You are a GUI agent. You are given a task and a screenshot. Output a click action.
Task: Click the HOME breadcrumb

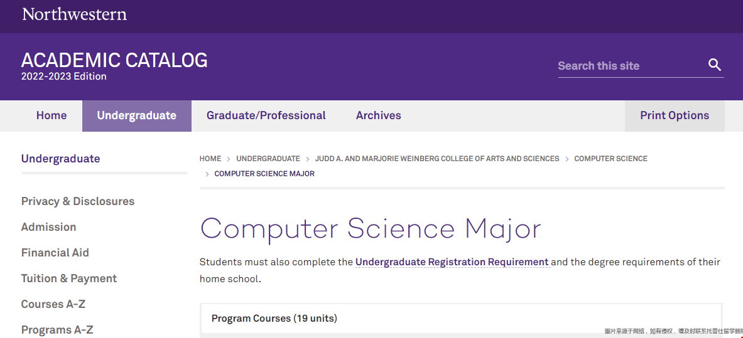click(210, 159)
